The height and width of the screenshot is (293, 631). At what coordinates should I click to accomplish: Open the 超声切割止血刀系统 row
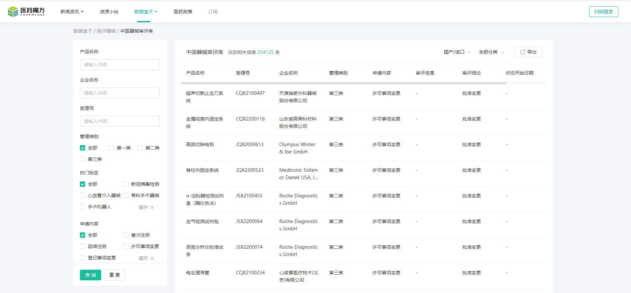click(x=364, y=97)
